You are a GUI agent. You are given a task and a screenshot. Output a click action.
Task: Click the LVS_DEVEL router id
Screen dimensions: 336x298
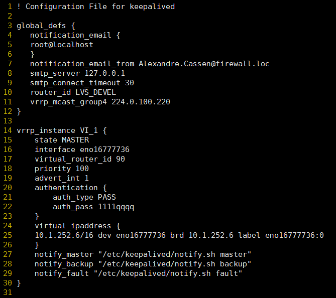95,92
